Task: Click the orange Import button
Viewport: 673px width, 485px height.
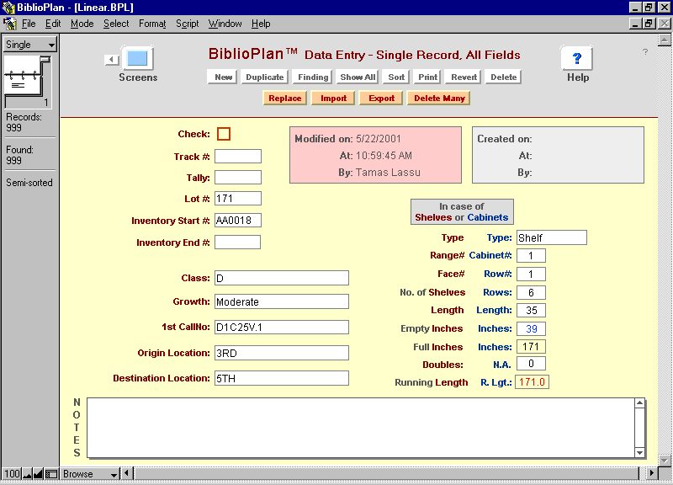Action: pos(333,98)
